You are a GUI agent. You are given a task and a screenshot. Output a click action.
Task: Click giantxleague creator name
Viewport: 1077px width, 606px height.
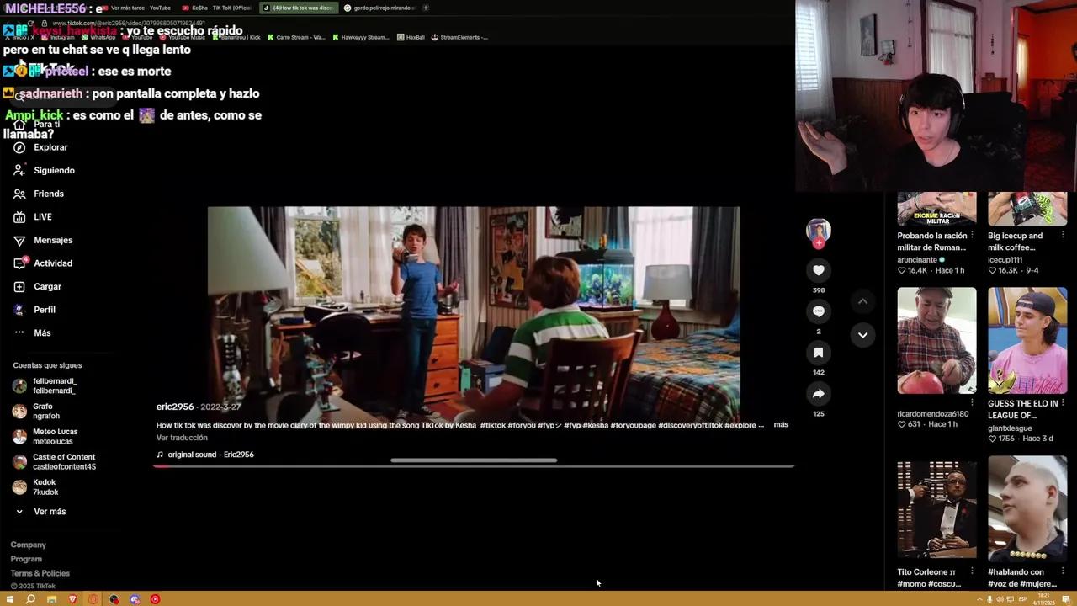tap(1010, 428)
